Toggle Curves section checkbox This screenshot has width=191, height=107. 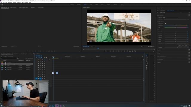[189, 53]
